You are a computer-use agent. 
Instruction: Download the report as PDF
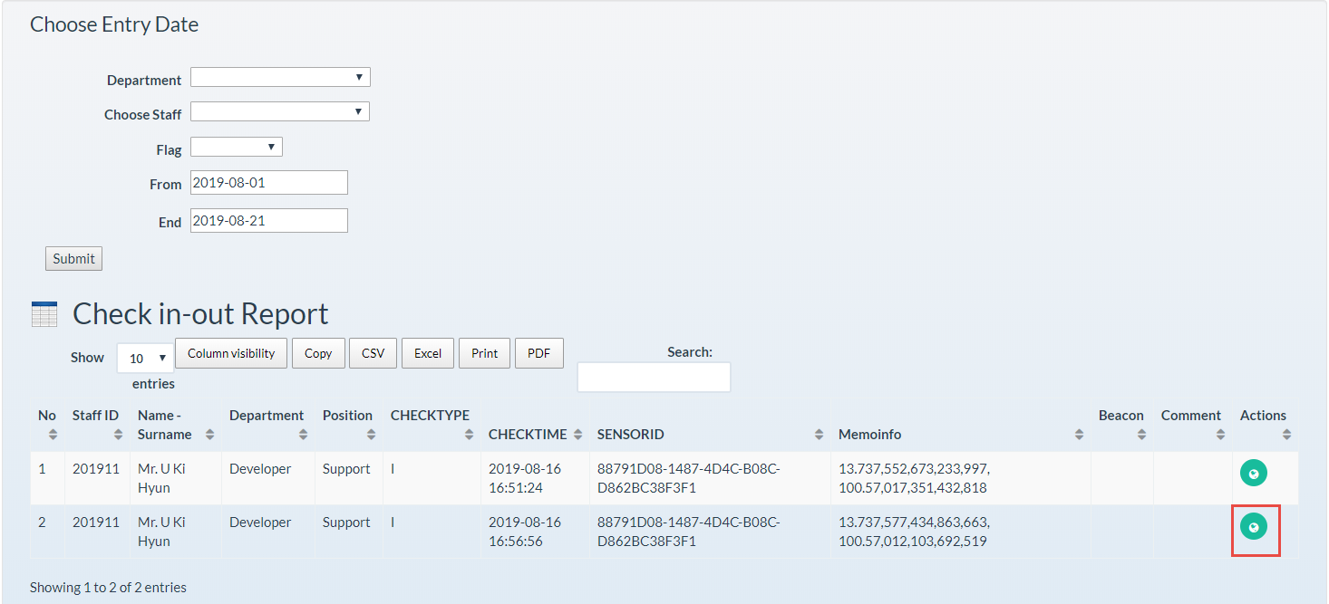[x=538, y=353]
